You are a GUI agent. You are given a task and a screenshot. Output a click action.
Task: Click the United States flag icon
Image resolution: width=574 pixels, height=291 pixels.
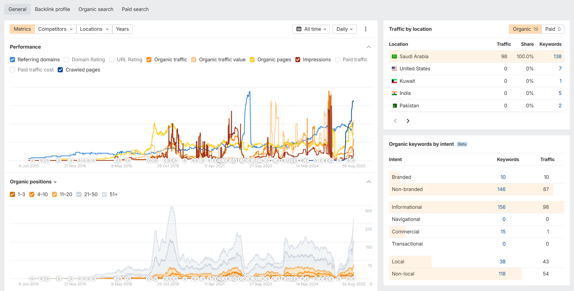394,69
